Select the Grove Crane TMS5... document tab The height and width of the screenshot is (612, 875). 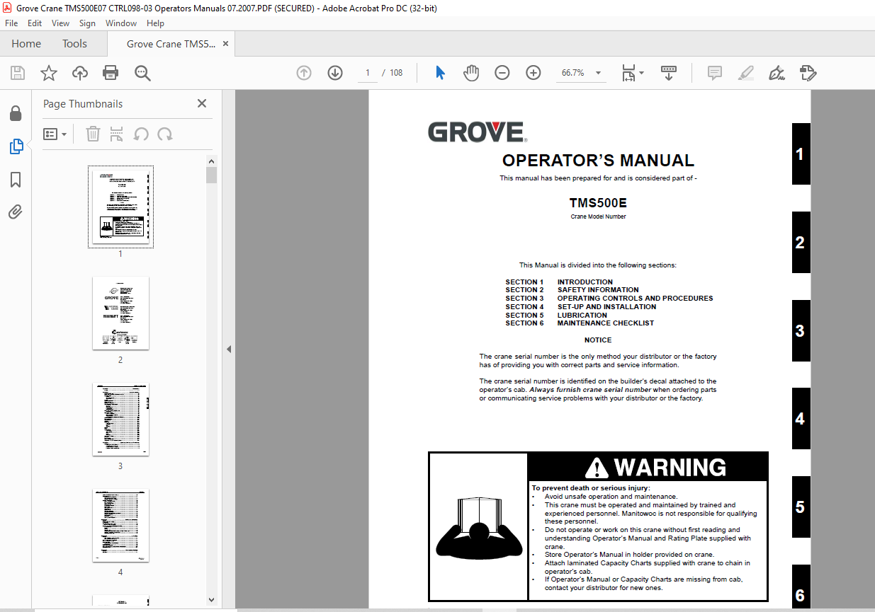[x=171, y=44]
